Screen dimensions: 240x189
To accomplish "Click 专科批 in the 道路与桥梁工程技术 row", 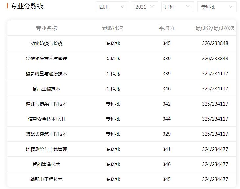I will coord(113,104).
